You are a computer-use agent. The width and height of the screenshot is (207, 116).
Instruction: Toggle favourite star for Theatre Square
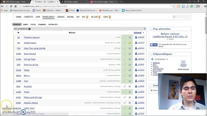click(x=130, y=37)
